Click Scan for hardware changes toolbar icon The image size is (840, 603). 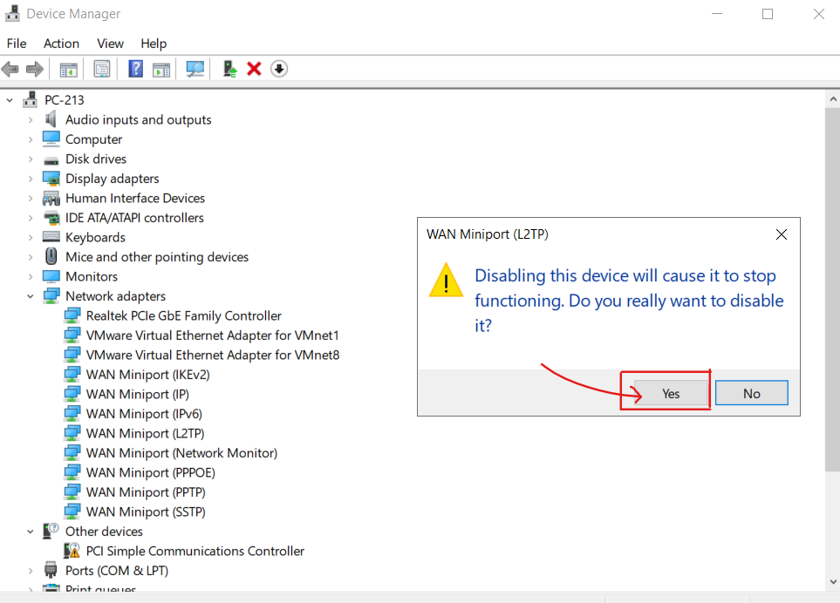[195, 69]
